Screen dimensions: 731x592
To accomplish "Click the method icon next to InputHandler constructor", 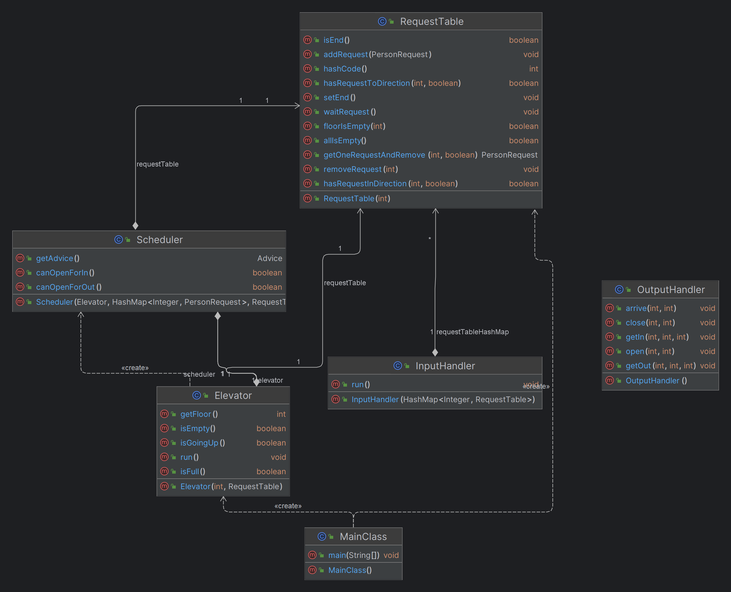I will 336,399.
